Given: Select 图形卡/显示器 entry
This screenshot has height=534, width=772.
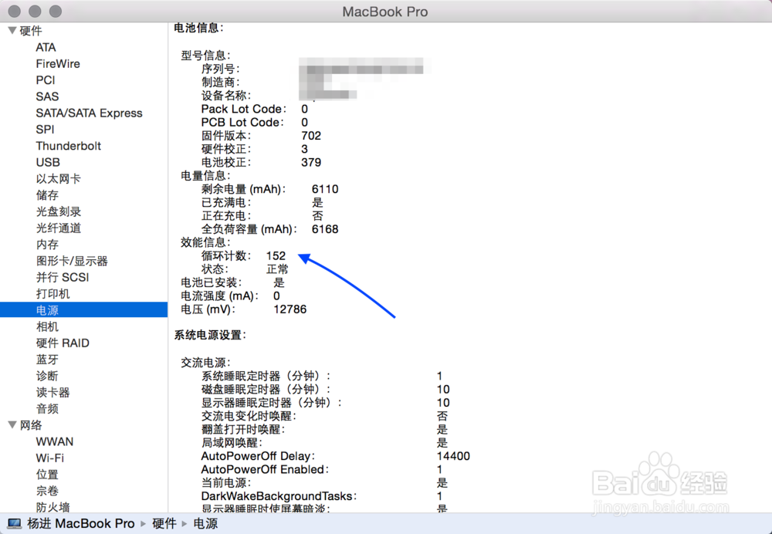Looking at the screenshot, I should point(71,261).
